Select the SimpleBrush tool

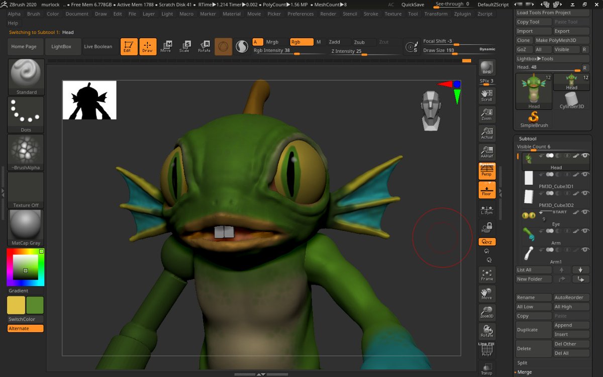click(534, 120)
